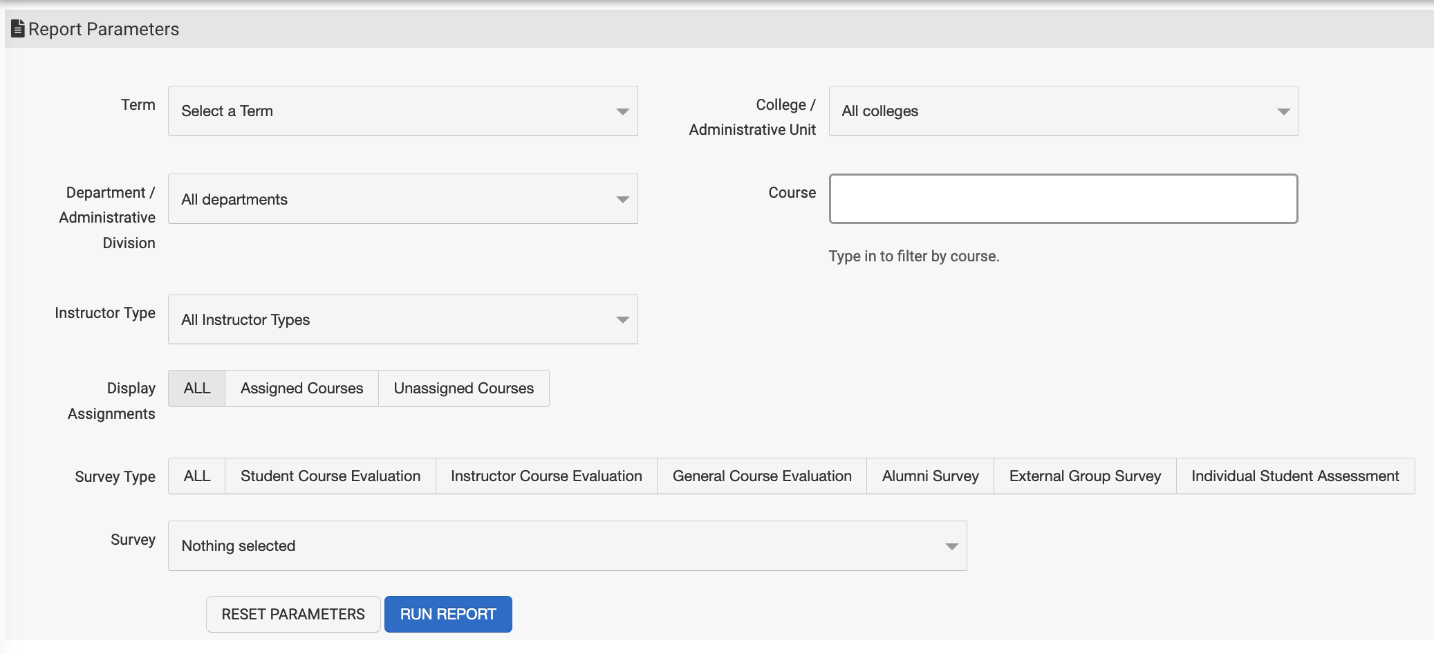Select ALL survey types
This screenshot has height=654, width=1434.
(197, 476)
